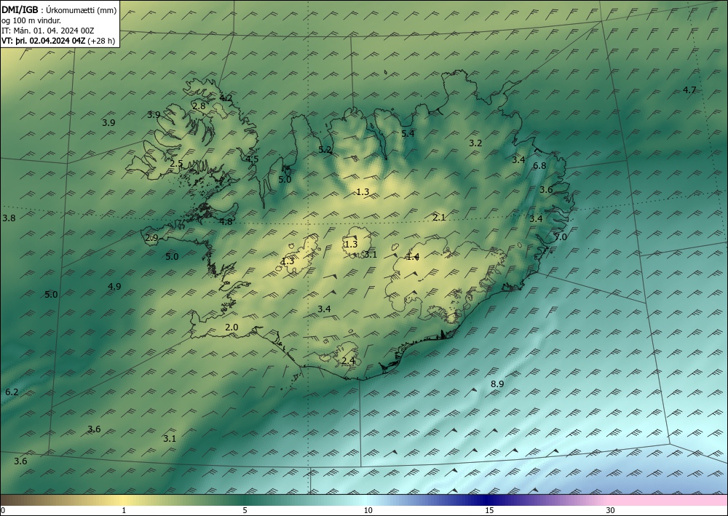Viewport: 728px width, 516px height.
Task: Click the '0' tick on the colour scale
Action: point(3,510)
